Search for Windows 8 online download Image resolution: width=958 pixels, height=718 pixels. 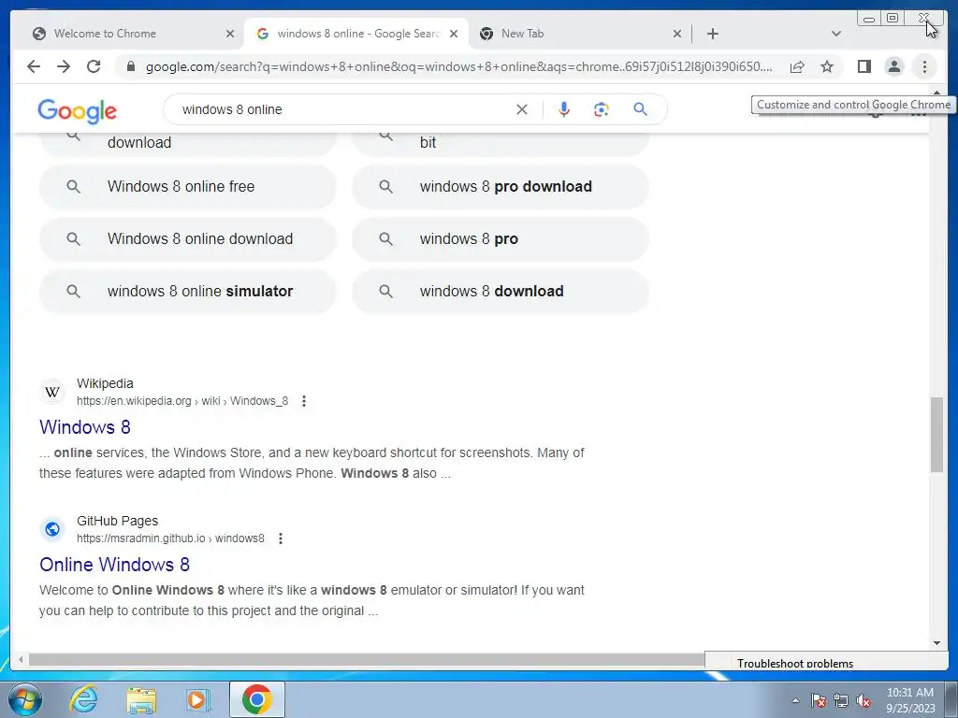coord(187,239)
